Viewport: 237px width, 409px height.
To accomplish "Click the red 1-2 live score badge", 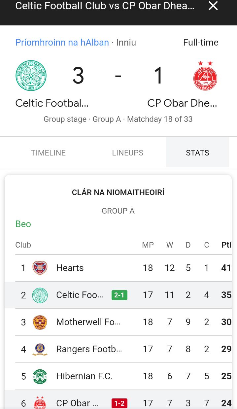I will [x=119, y=403].
